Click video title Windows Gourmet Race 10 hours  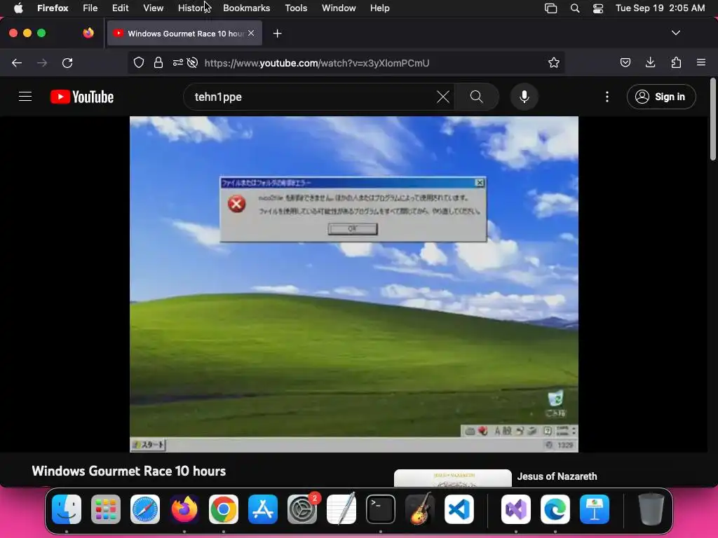pos(129,471)
